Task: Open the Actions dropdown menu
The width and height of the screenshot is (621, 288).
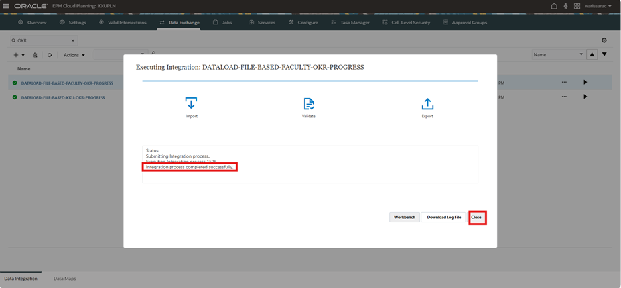Action: (74, 55)
